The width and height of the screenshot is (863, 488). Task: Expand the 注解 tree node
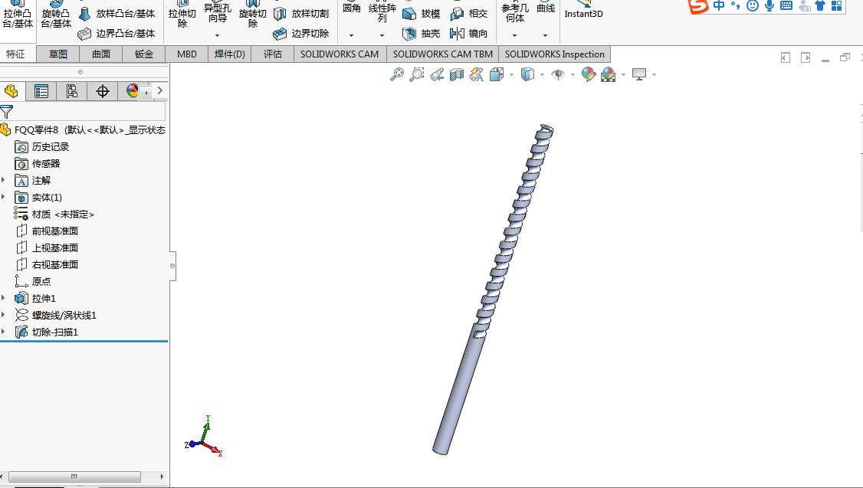[x=3, y=180]
